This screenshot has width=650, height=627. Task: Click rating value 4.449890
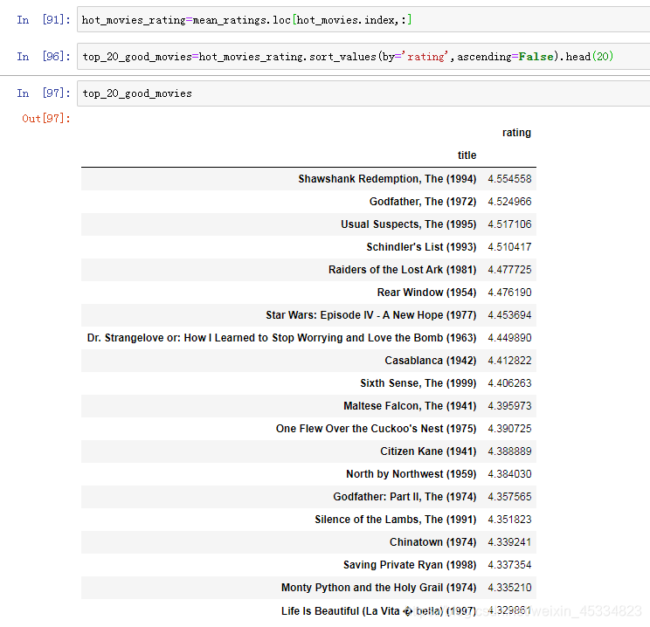point(509,338)
